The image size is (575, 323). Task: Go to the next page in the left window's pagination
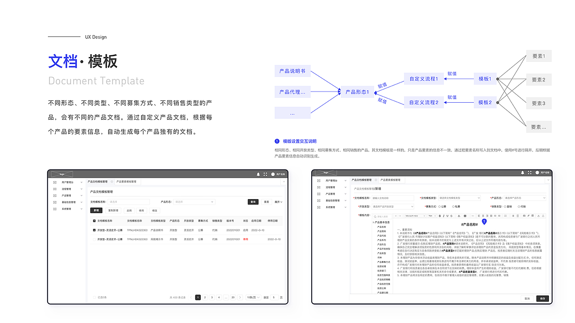tap(241, 297)
